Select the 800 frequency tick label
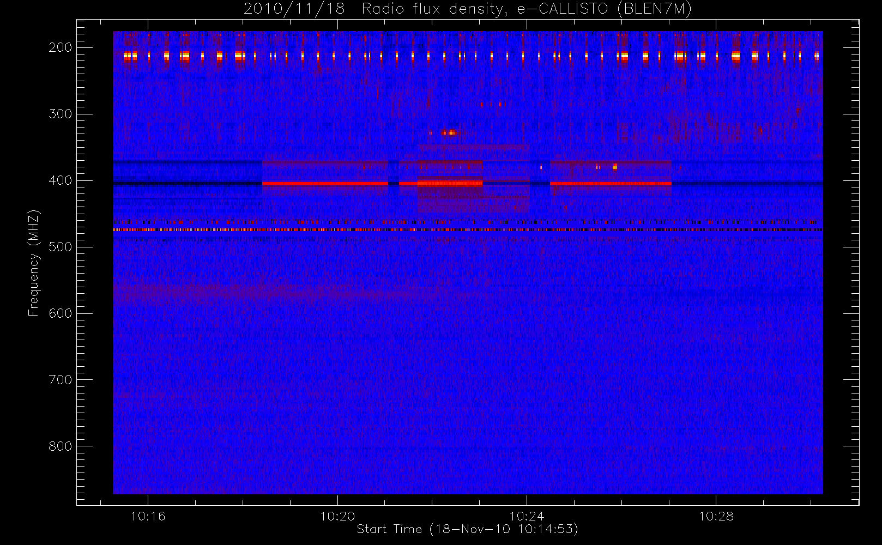 coord(61,446)
